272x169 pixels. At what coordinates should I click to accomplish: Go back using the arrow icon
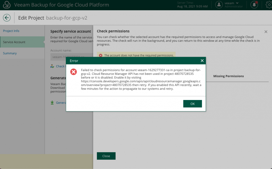(x=7, y=18)
